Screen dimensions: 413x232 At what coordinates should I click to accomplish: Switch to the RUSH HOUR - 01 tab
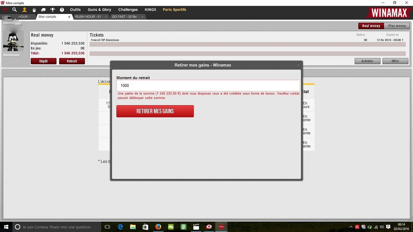tap(89, 16)
